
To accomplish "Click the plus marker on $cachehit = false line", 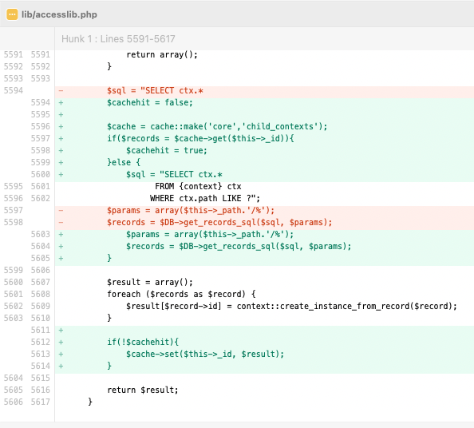I will 61,102.
